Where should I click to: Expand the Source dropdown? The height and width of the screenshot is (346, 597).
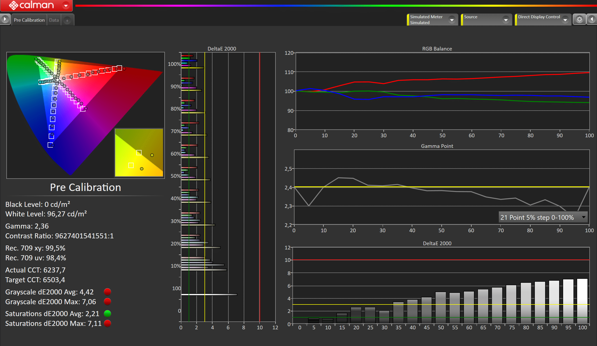click(506, 20)
